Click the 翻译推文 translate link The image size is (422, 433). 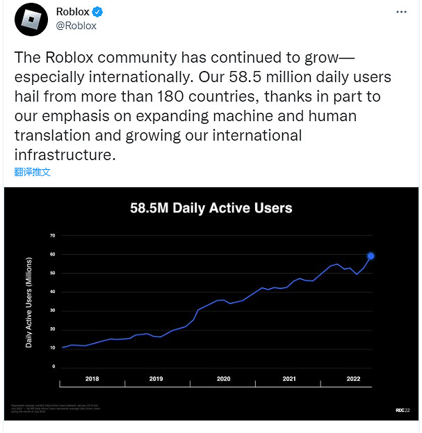point(32,171)
